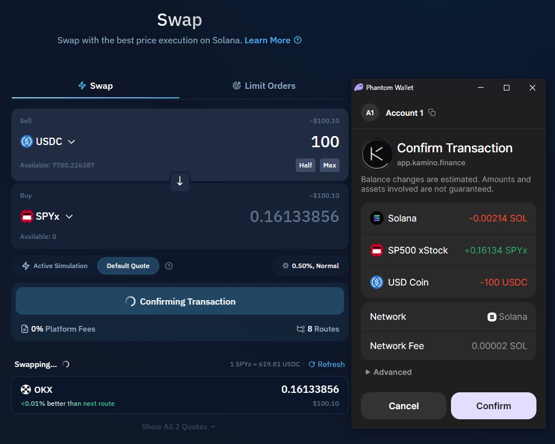This screenshot has height=444, width=555.
Task: Click app.kamino.finance domain text
Action: coord(431,163)
